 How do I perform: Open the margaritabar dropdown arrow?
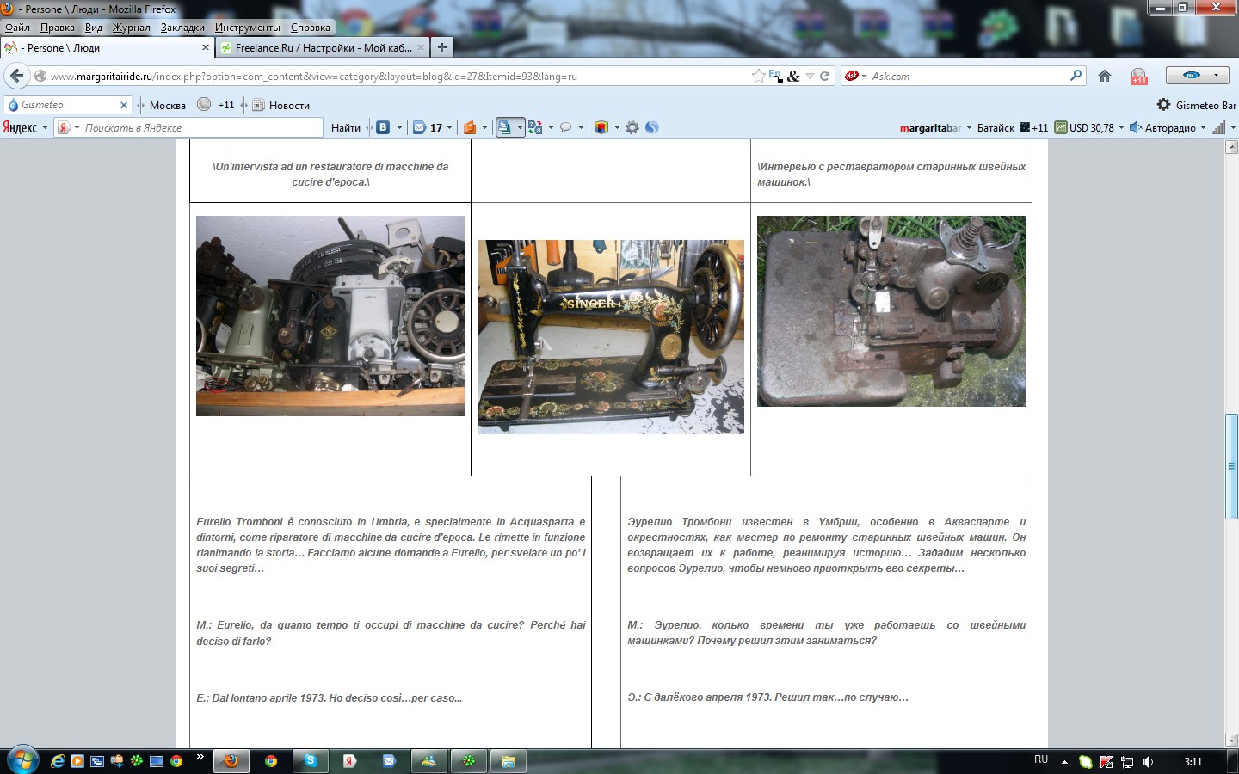pyautogui.click(x=969, y=127)
